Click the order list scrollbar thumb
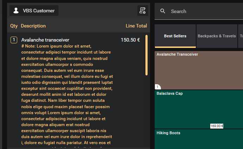Screen dimensions: 243x149 pos(147,55)
